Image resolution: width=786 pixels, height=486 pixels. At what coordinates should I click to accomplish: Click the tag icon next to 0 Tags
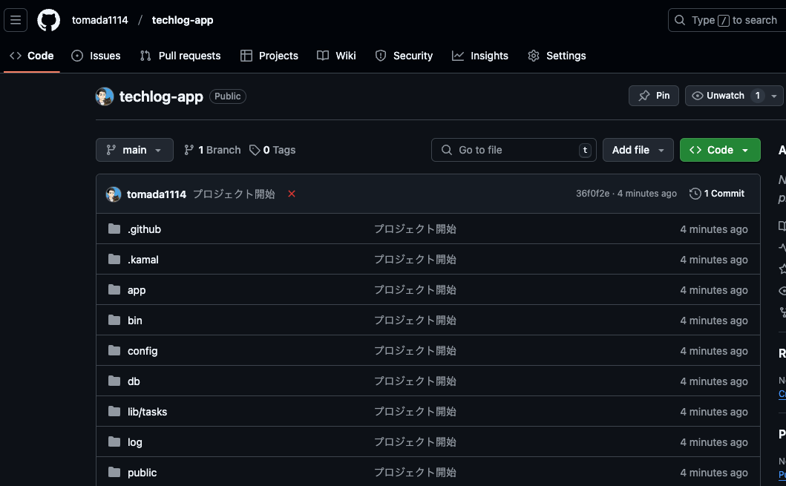click(255, 150)
